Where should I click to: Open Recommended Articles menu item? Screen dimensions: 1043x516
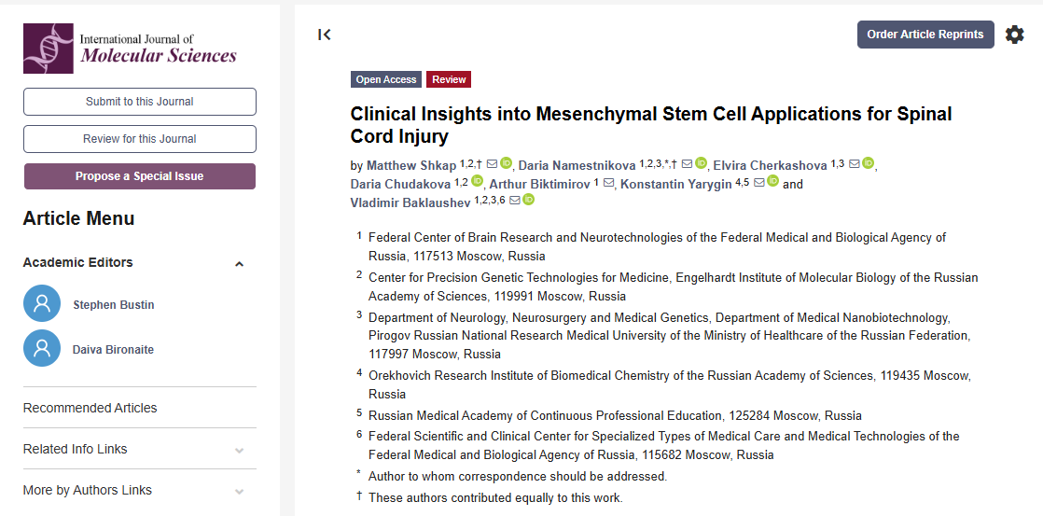click(90, 408)
